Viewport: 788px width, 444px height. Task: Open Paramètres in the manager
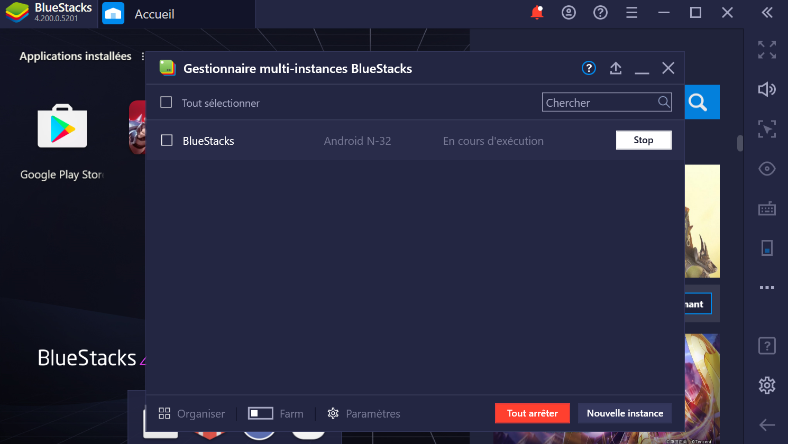pos(364,413)
